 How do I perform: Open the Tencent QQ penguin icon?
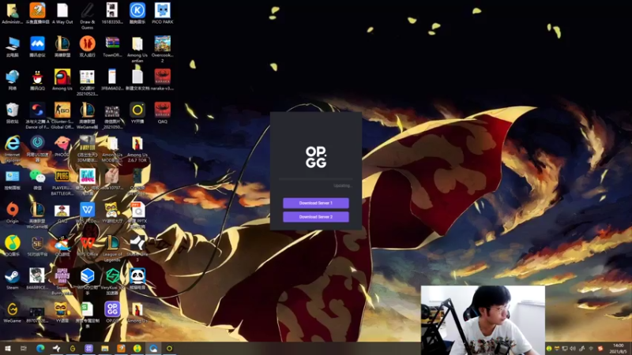tap(37, 80)
